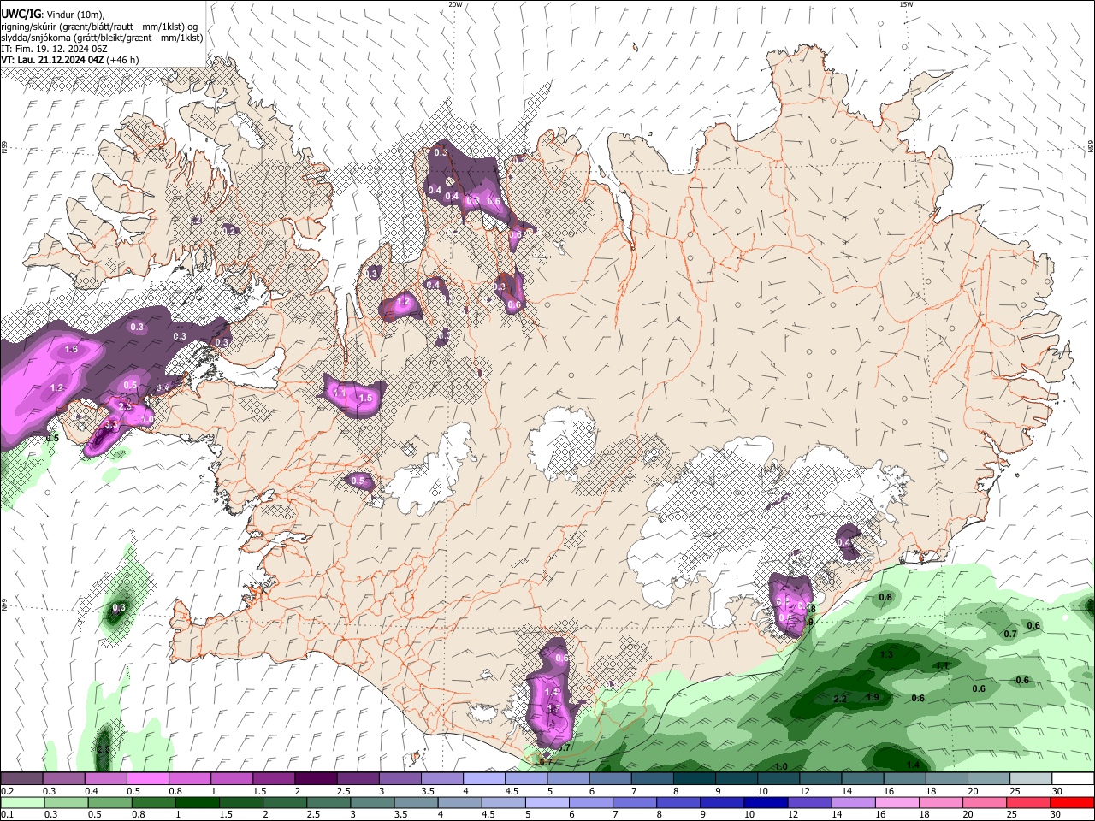The width and height of the screenshot is (1095, 821).
Task: Click the '2.2' rain value in dark green area
Action: [840, 700]
